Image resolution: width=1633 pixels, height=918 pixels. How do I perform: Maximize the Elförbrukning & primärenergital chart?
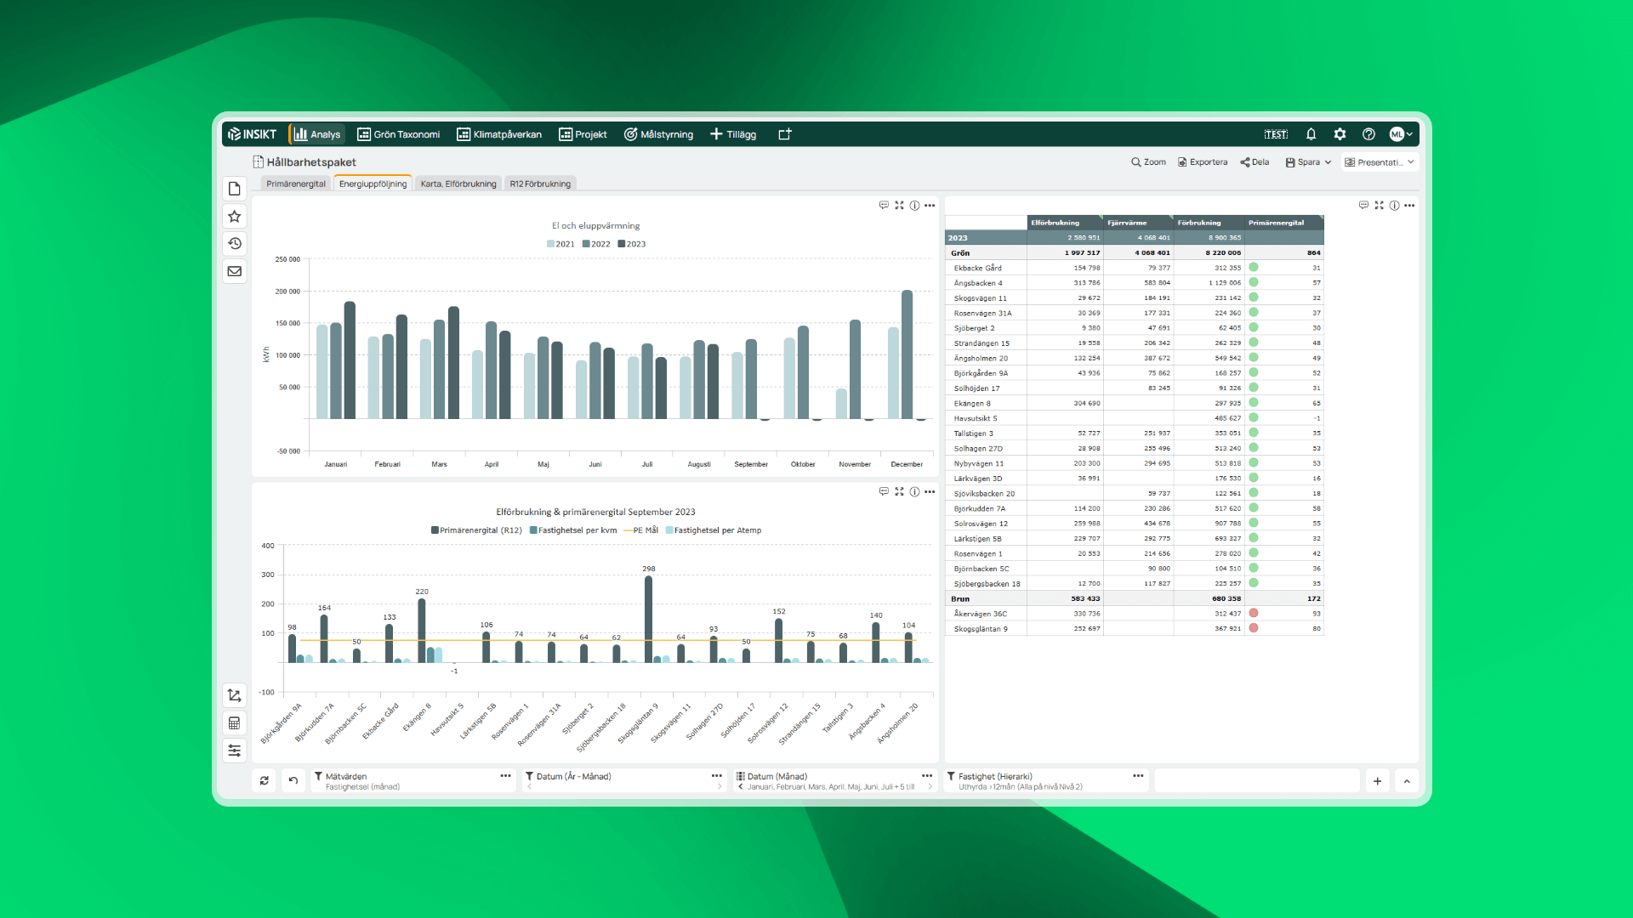pos(899,491)
